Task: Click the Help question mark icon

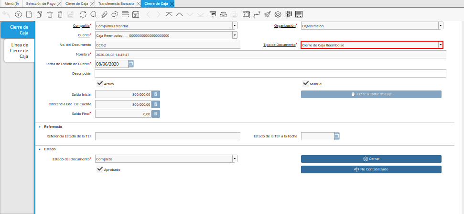Action: click(18, 14)
